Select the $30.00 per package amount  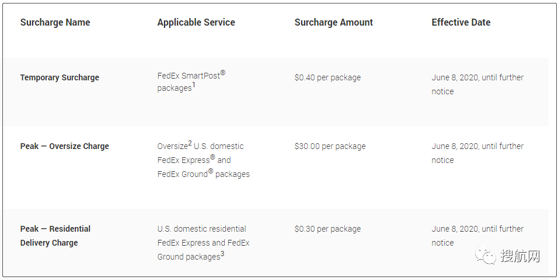330,146
